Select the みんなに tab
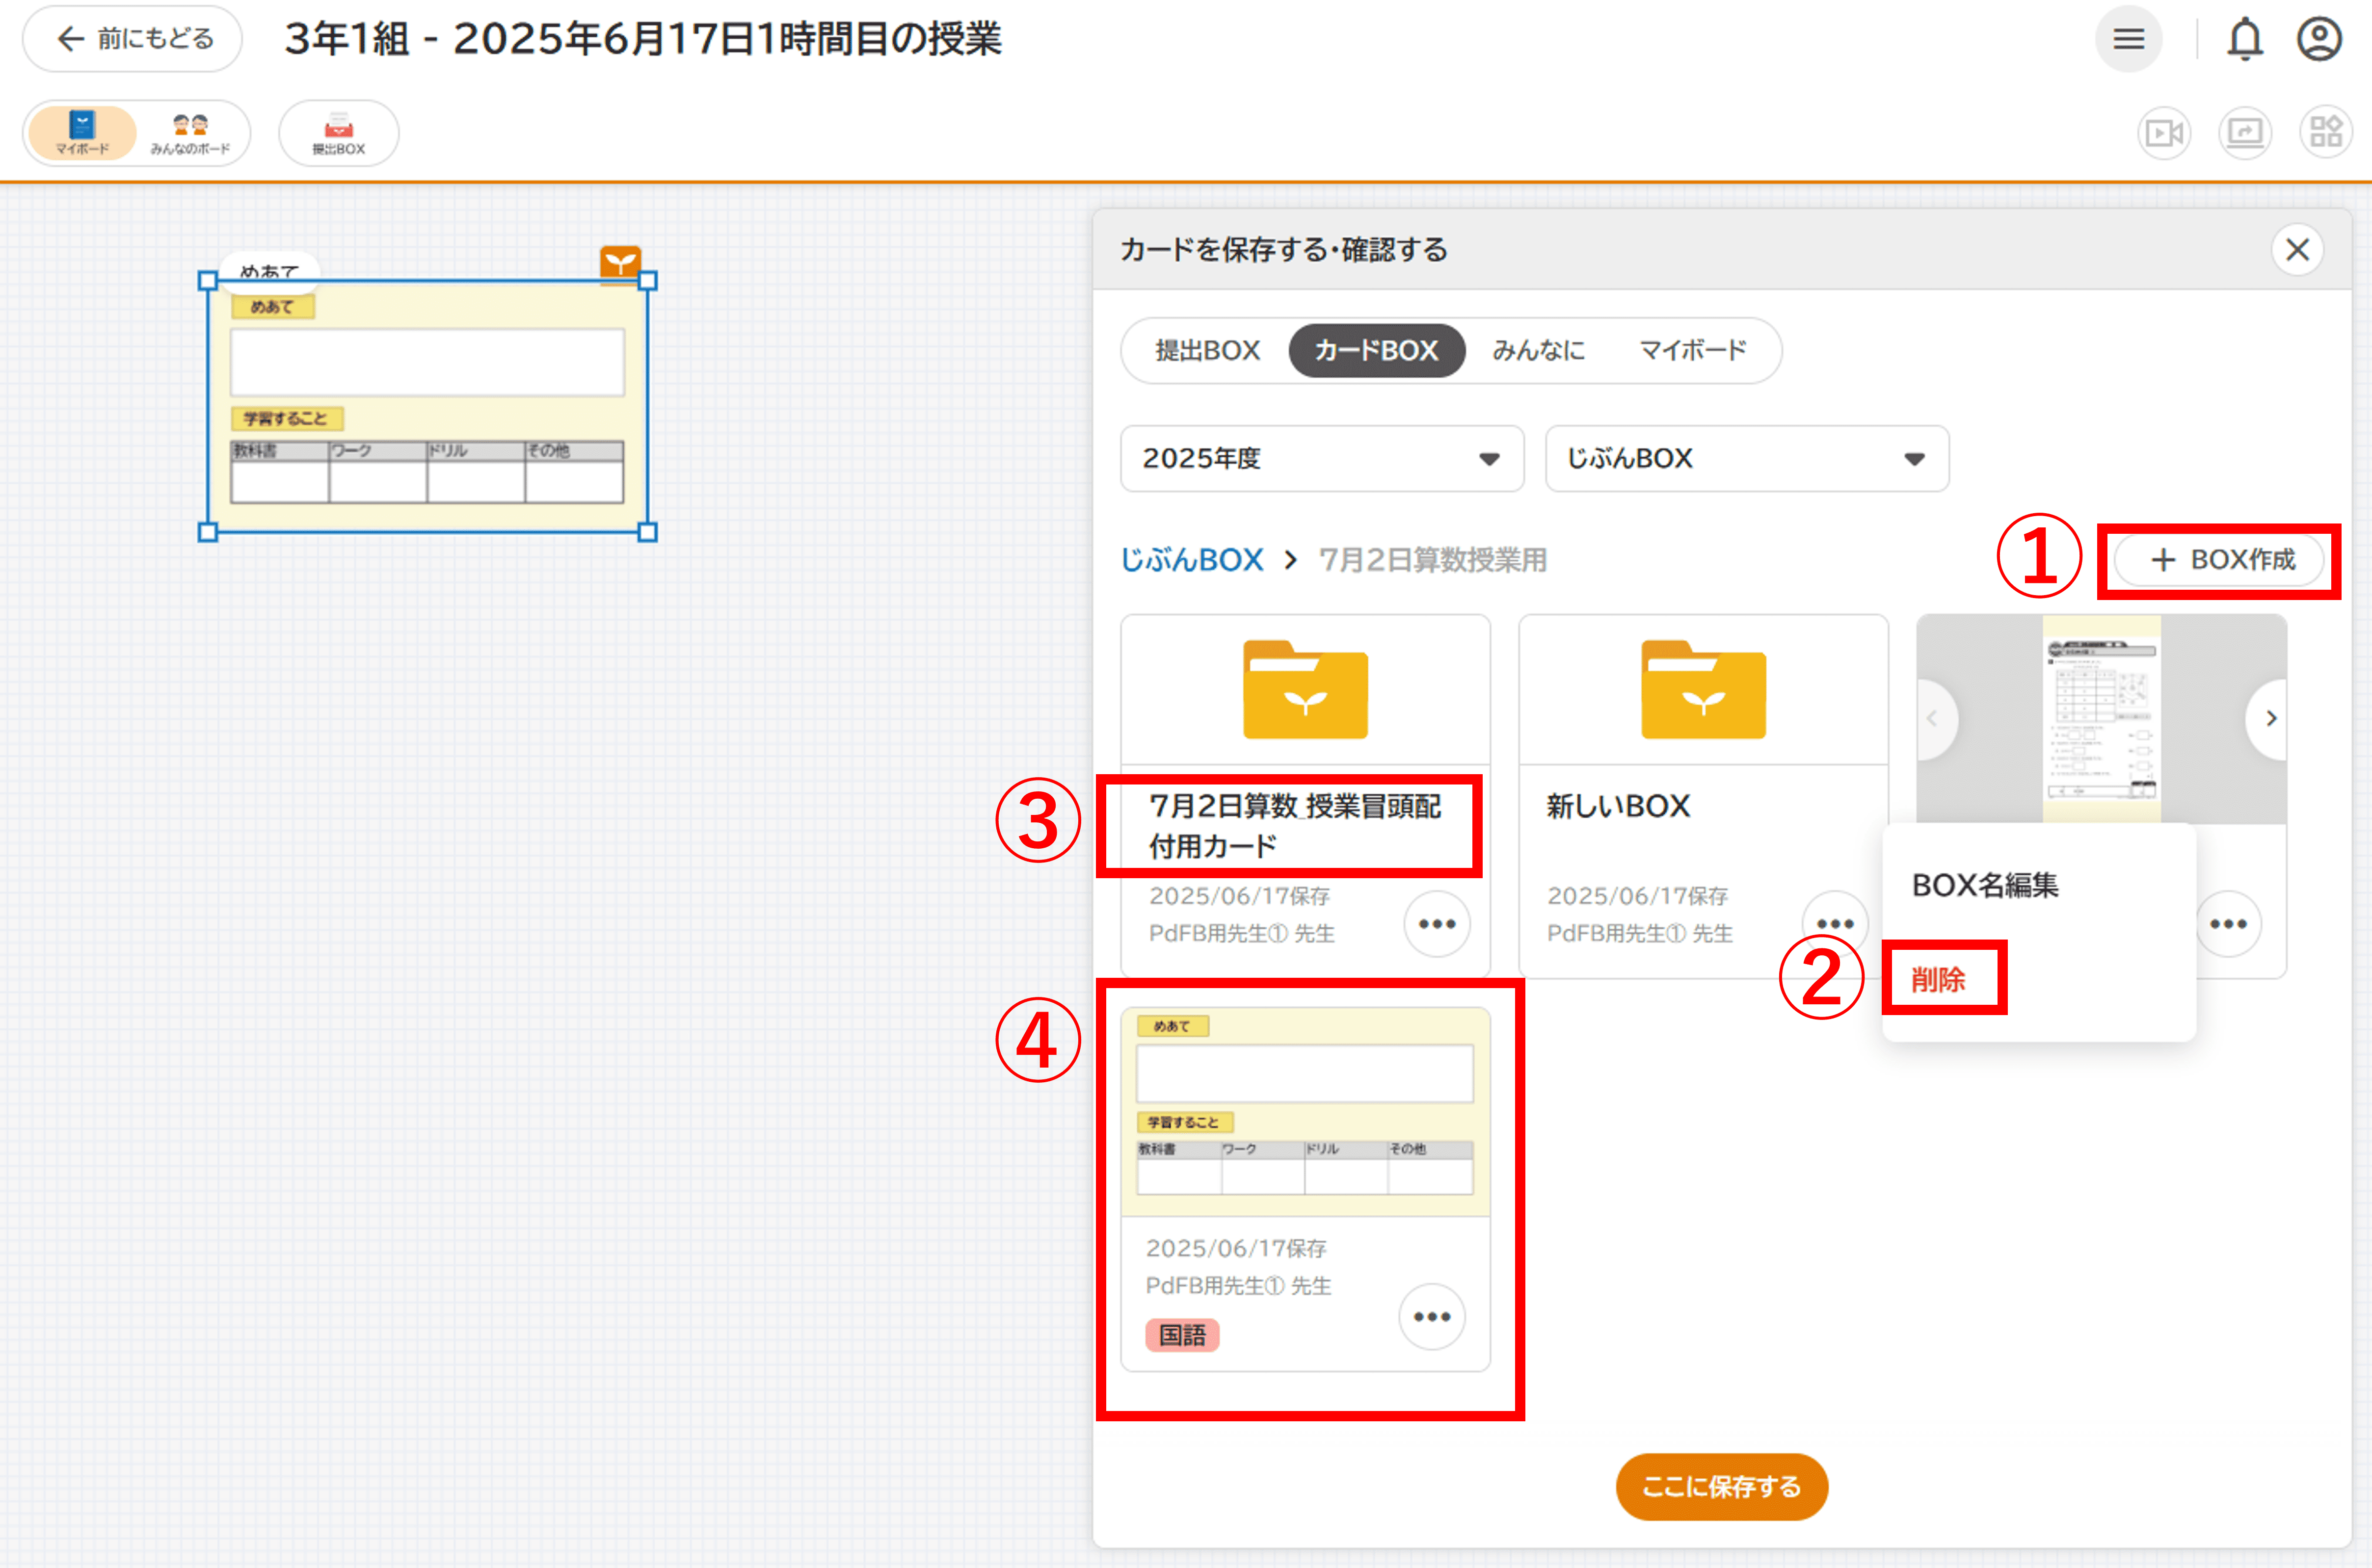The width and height of the screenshot is (2372, 1568). [x=1538, y=351]
